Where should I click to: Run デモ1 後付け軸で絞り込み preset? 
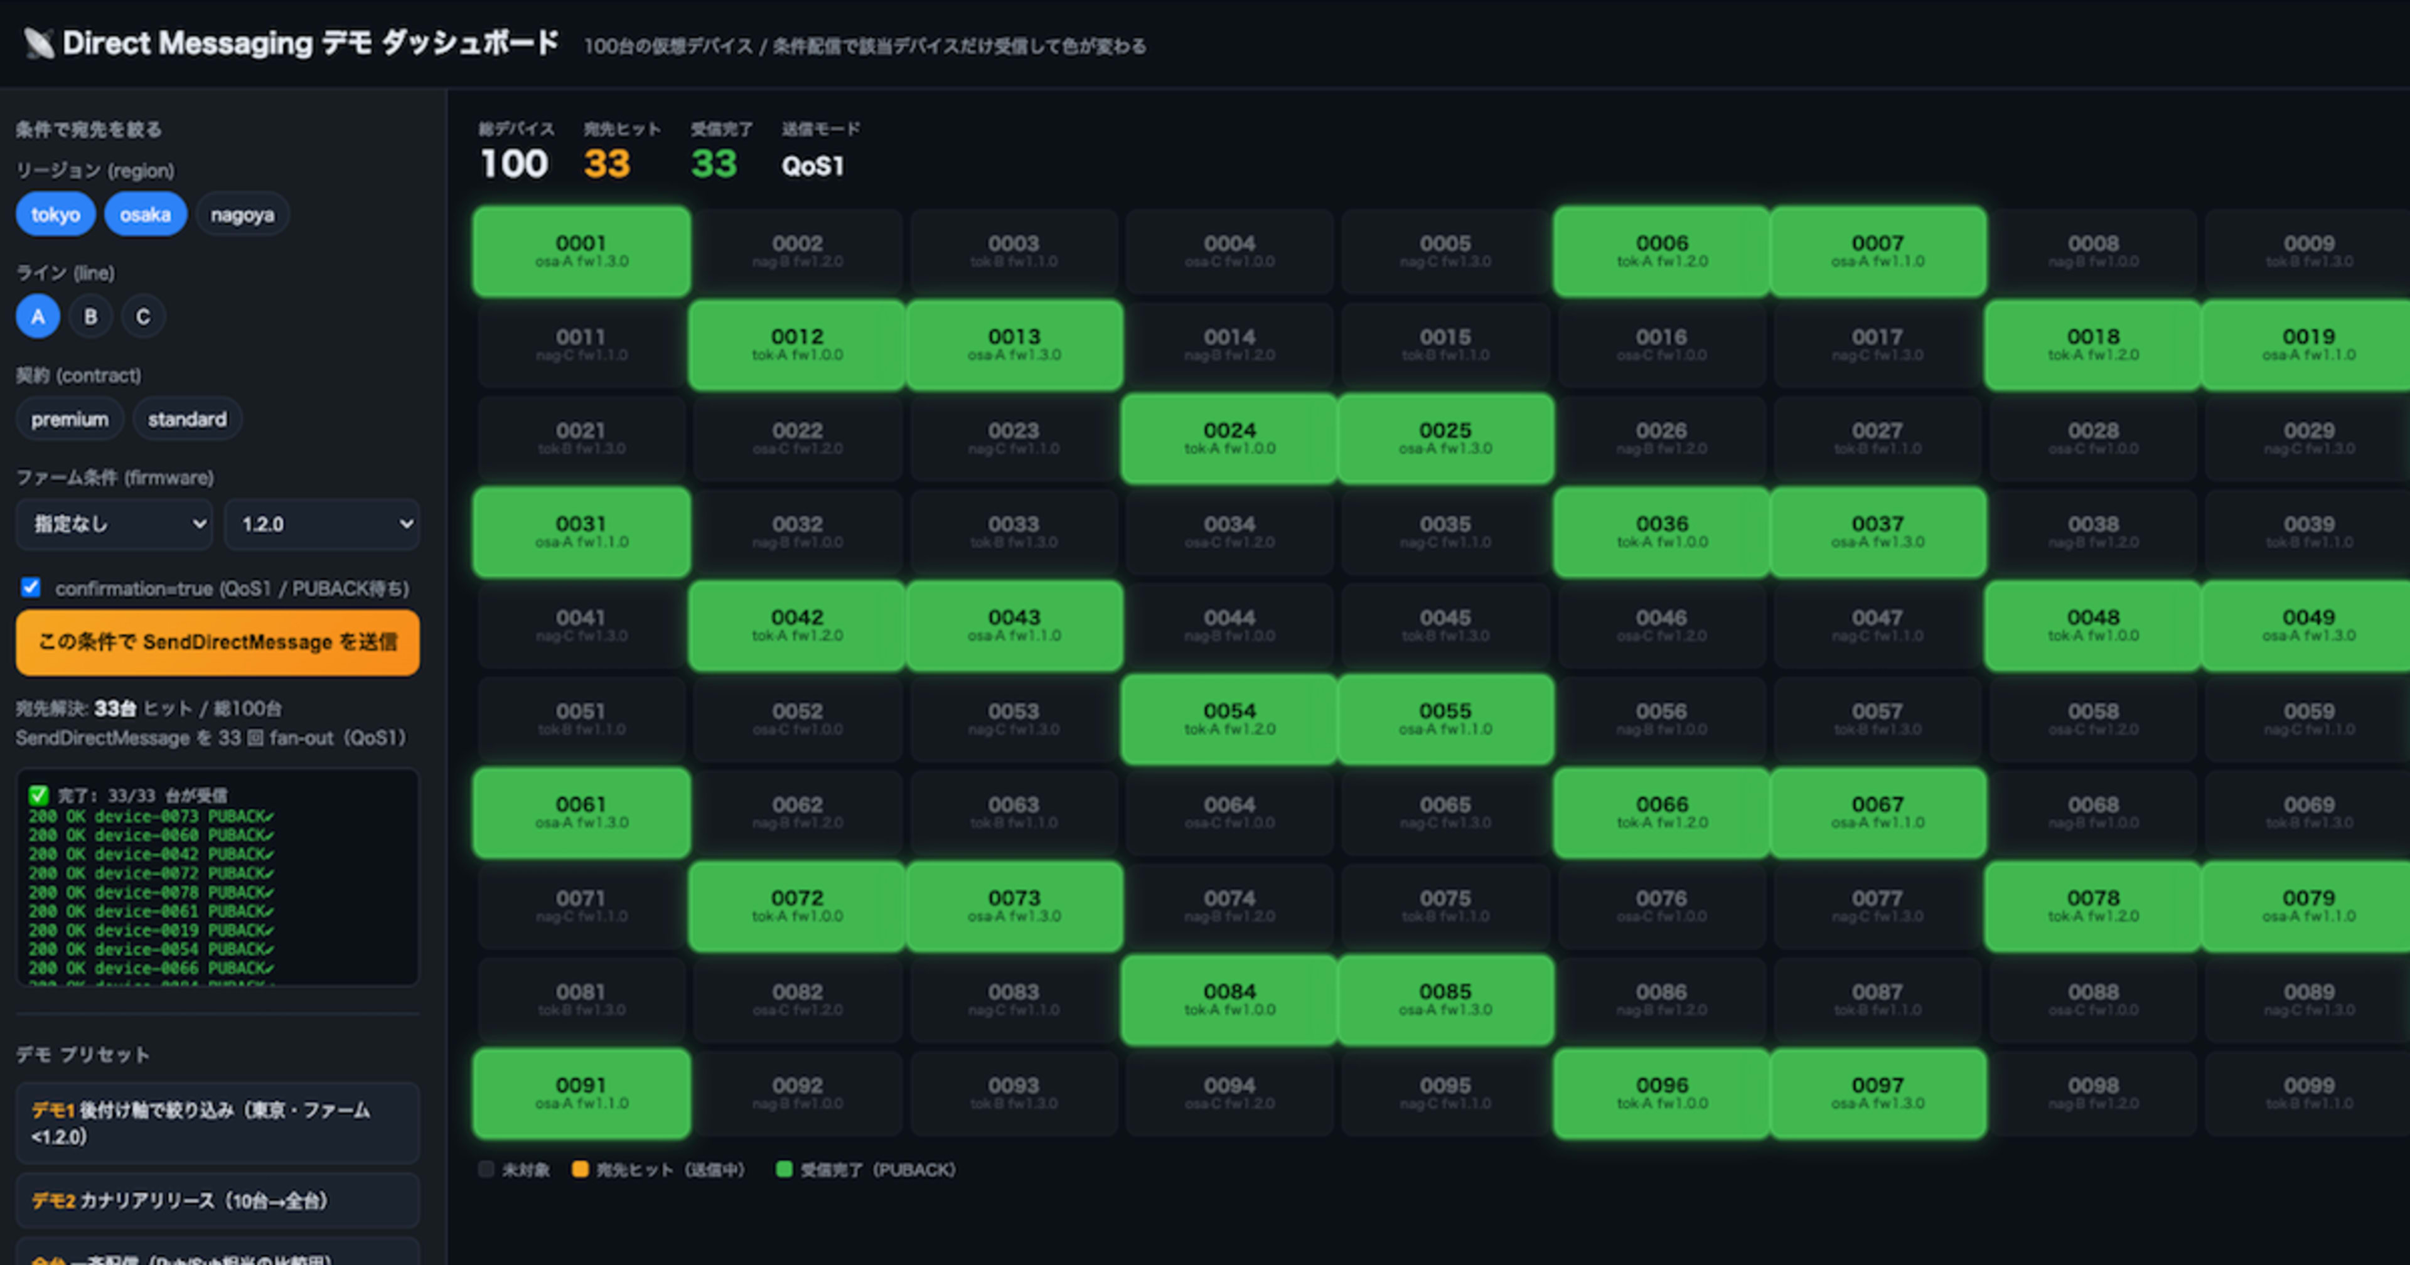tap(217, 1123)
